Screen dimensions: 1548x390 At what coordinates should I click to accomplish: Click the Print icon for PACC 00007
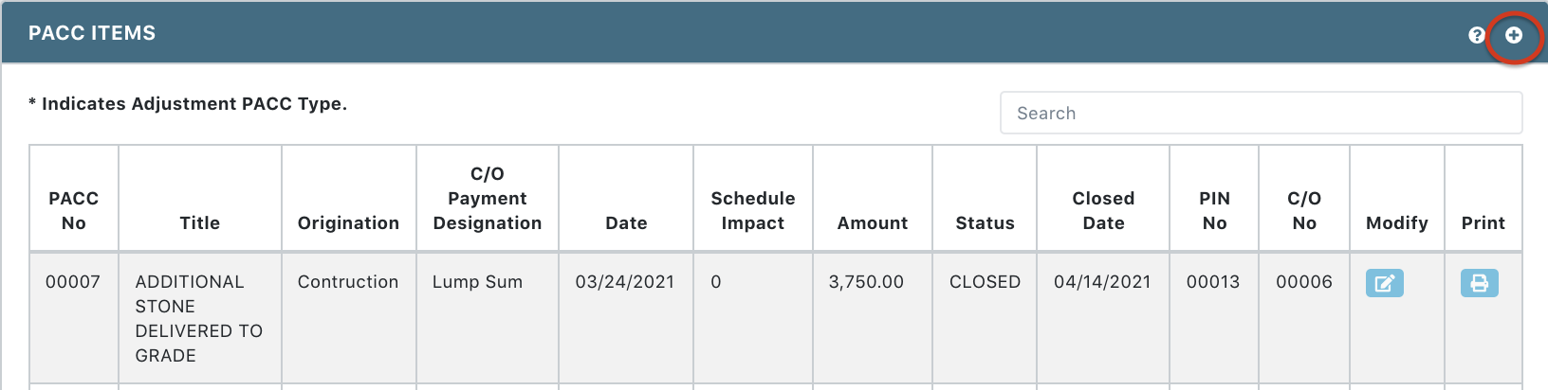click(x=1480, y=283)
